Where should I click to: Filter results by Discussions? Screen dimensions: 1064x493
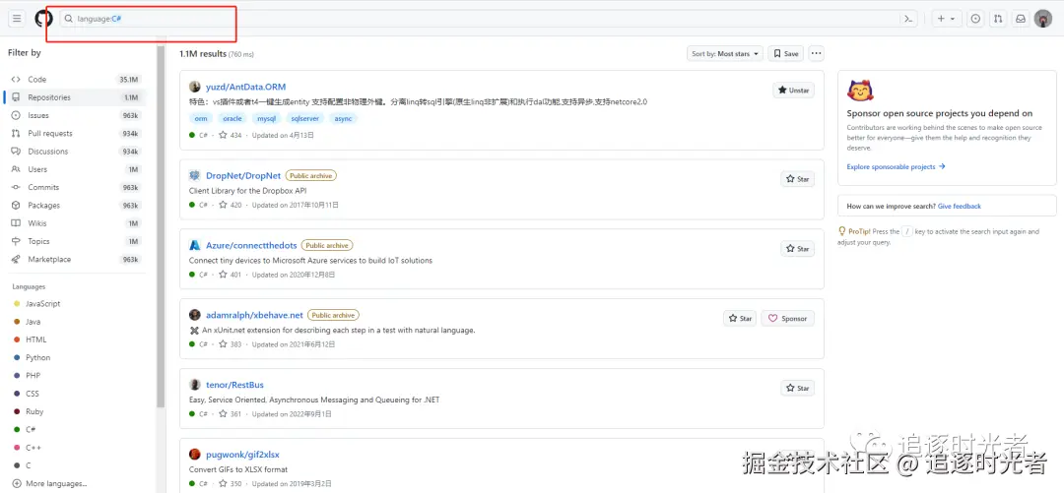click(76, 152)
